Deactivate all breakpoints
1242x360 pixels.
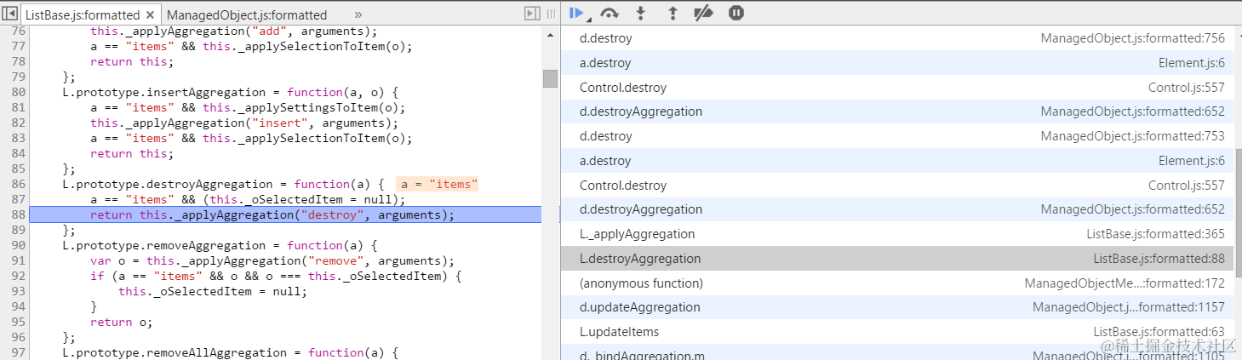(x=704, y=13)
